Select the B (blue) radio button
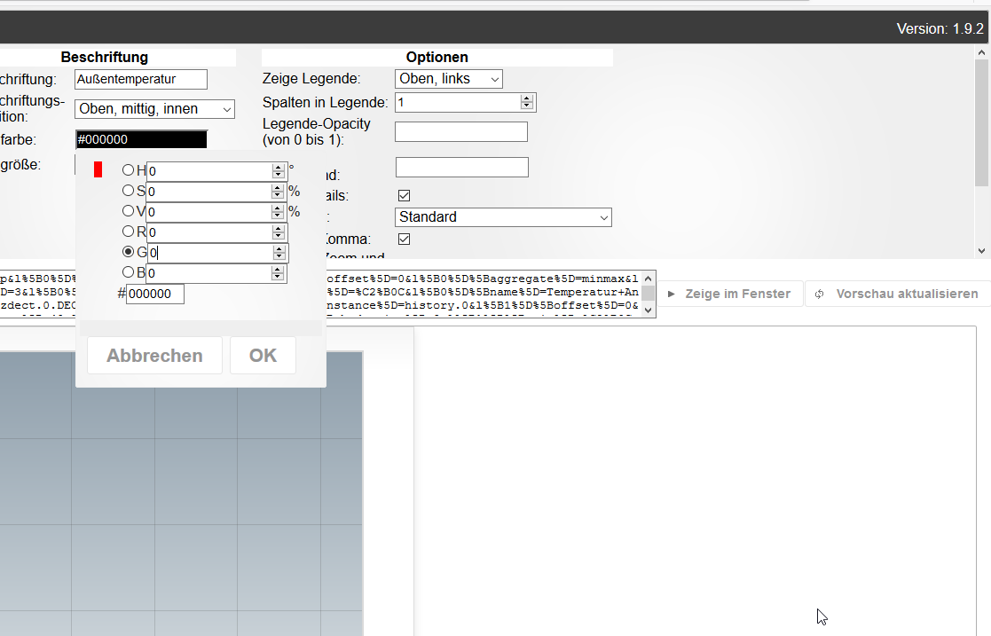This screenshot has width=991, height=636. (x=129, y=272)
